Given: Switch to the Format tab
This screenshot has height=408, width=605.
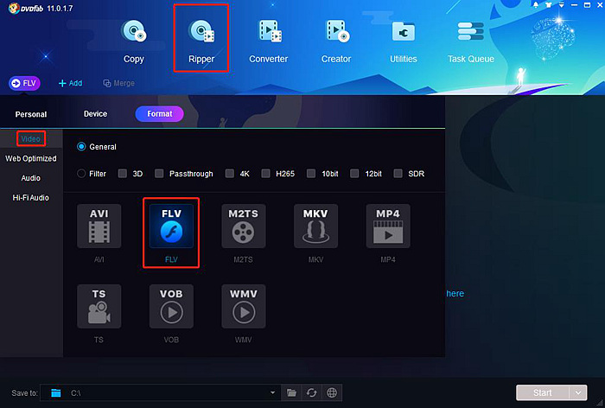Looking at the screenshot, I should (x=159, y=114).
